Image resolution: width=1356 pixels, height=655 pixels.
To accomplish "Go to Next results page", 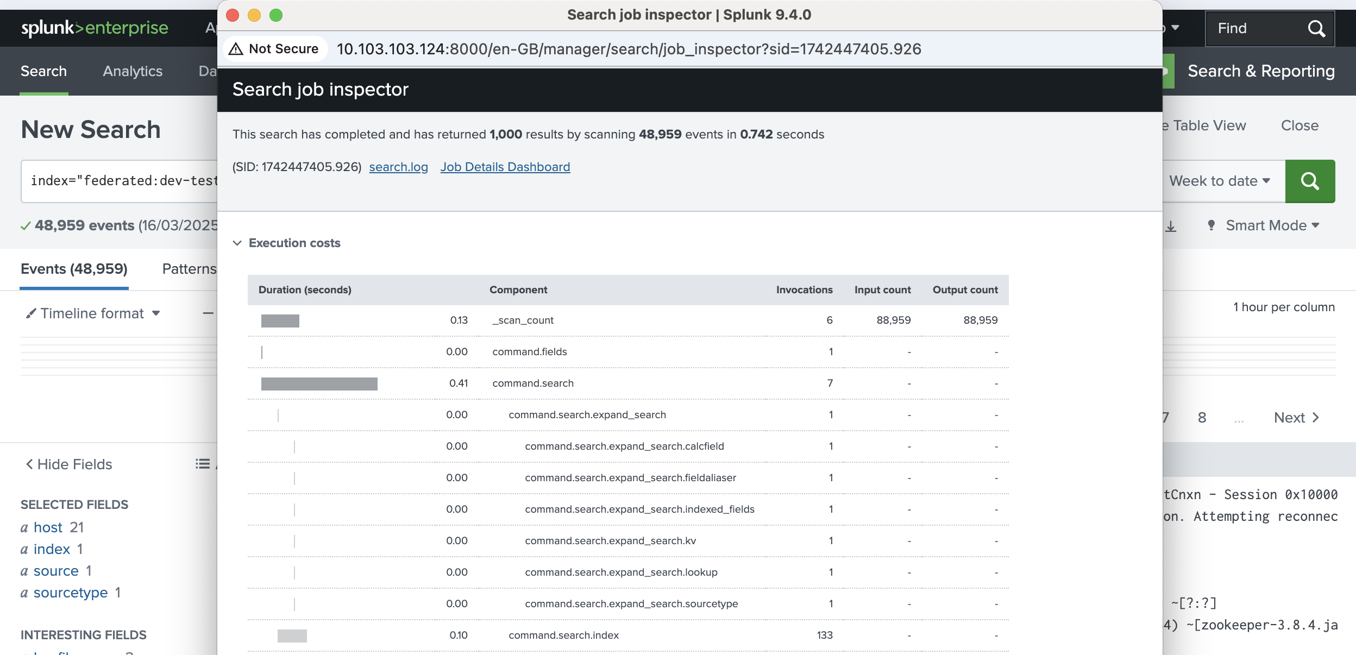I will (1296, 417).
